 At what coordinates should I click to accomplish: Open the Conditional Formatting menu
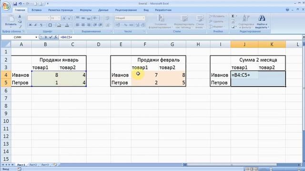click(161, 22)
